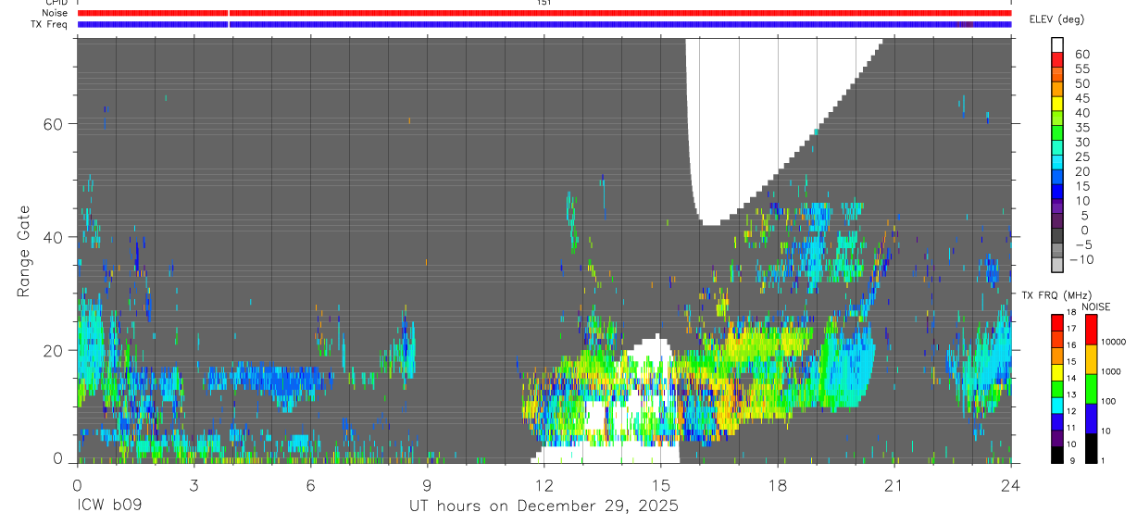Click the orange segment of the NOISE colorbar
Image resolution: width=1137 pixels, height=525 pixels.
[1092, 358]
